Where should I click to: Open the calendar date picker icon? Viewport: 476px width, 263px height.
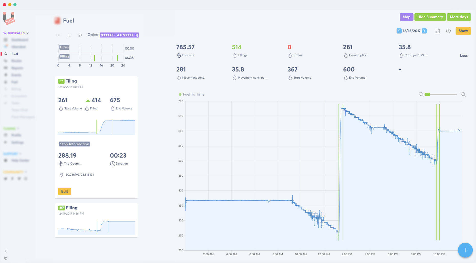[437, 31]
